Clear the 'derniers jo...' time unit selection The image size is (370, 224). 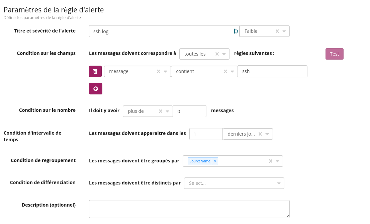pos(260,134)
